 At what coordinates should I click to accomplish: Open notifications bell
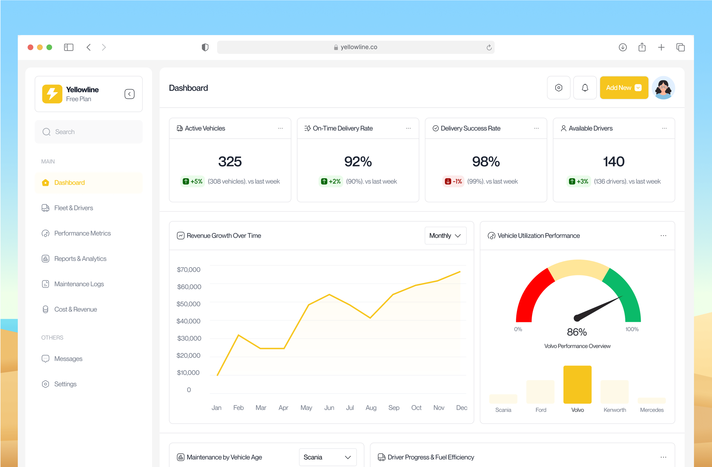(585, 88)
